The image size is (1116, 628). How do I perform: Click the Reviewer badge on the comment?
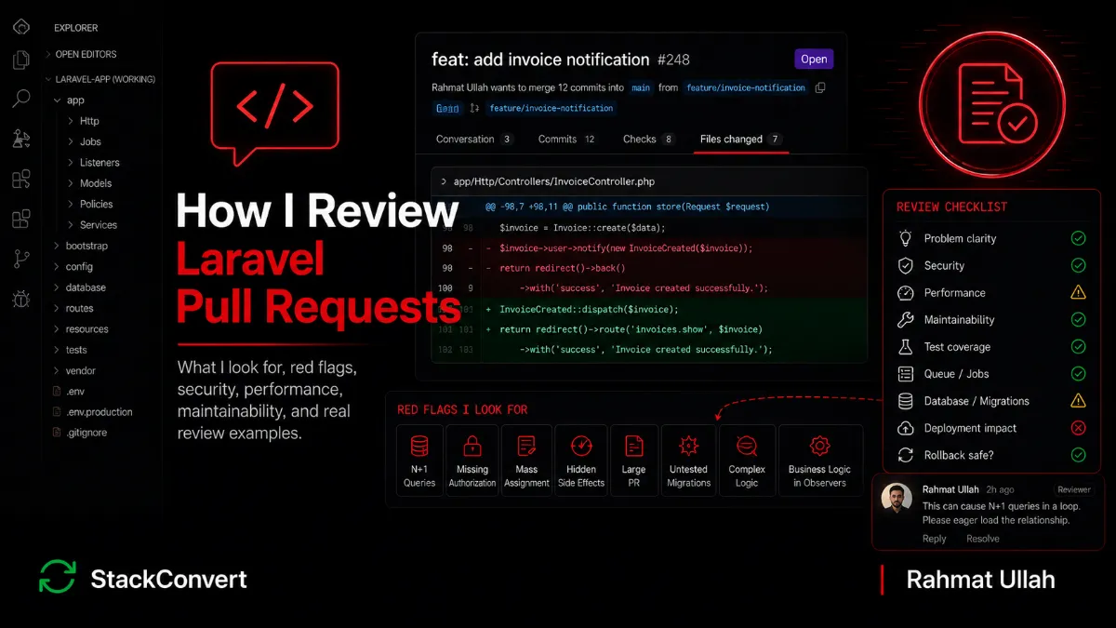click(x=1074, y=489)
